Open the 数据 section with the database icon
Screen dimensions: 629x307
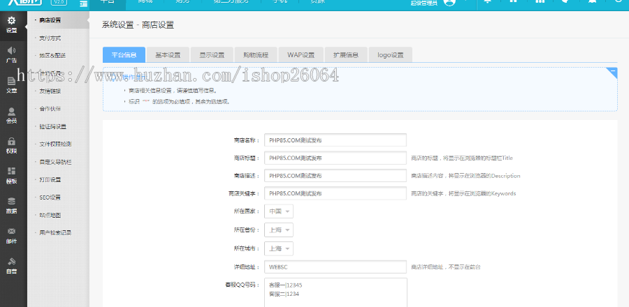(x=12, y=206)
